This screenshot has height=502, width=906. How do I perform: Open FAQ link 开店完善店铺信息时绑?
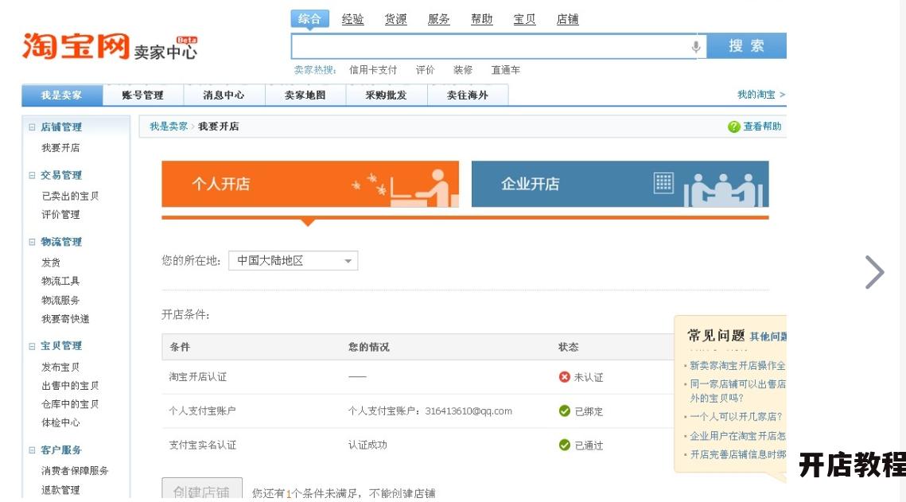[x=738, y=454]
